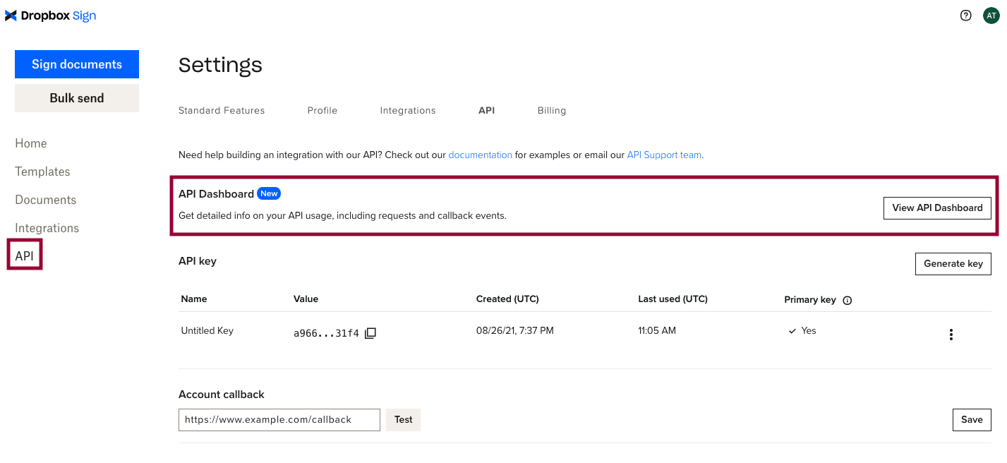Switch to Standard Features tab
1007x463 pixels.
[x=222, y=110]
